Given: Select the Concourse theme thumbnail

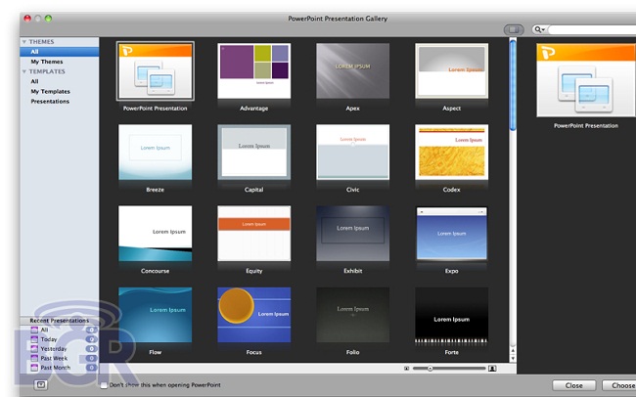Looking at the screenshot, I should coord(155,234).
